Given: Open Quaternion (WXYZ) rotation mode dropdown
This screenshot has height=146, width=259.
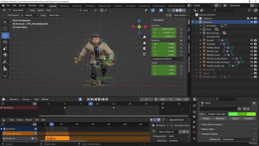Looking at the screenshot, I should pyautogui.click(x=168, y=59).
